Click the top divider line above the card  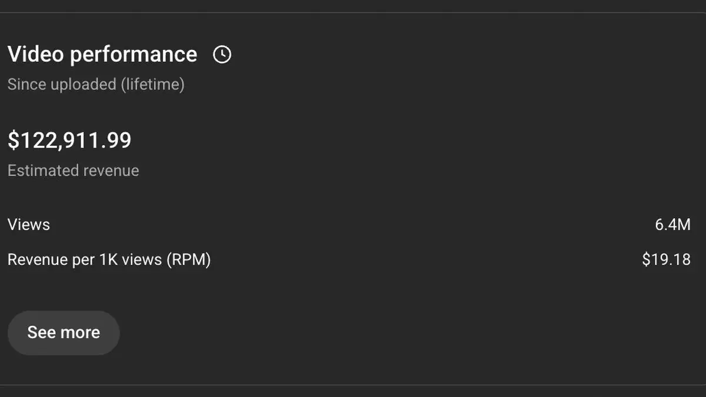pos(353,12)
